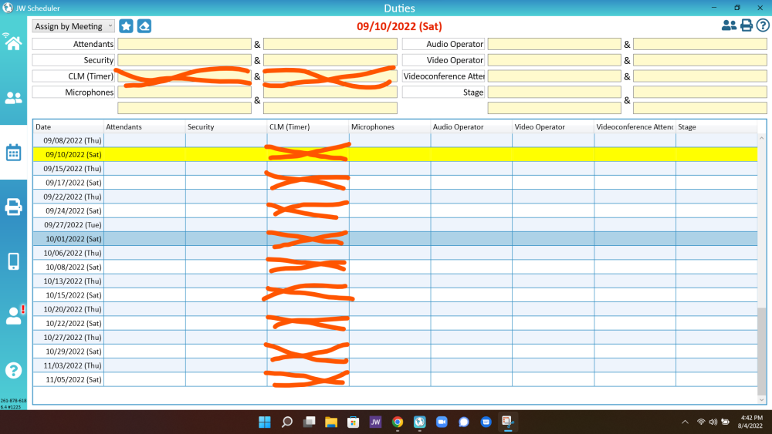Screen dimensions: 772x434
Task: Click the Video Operator column header
Action: [554, 127]
